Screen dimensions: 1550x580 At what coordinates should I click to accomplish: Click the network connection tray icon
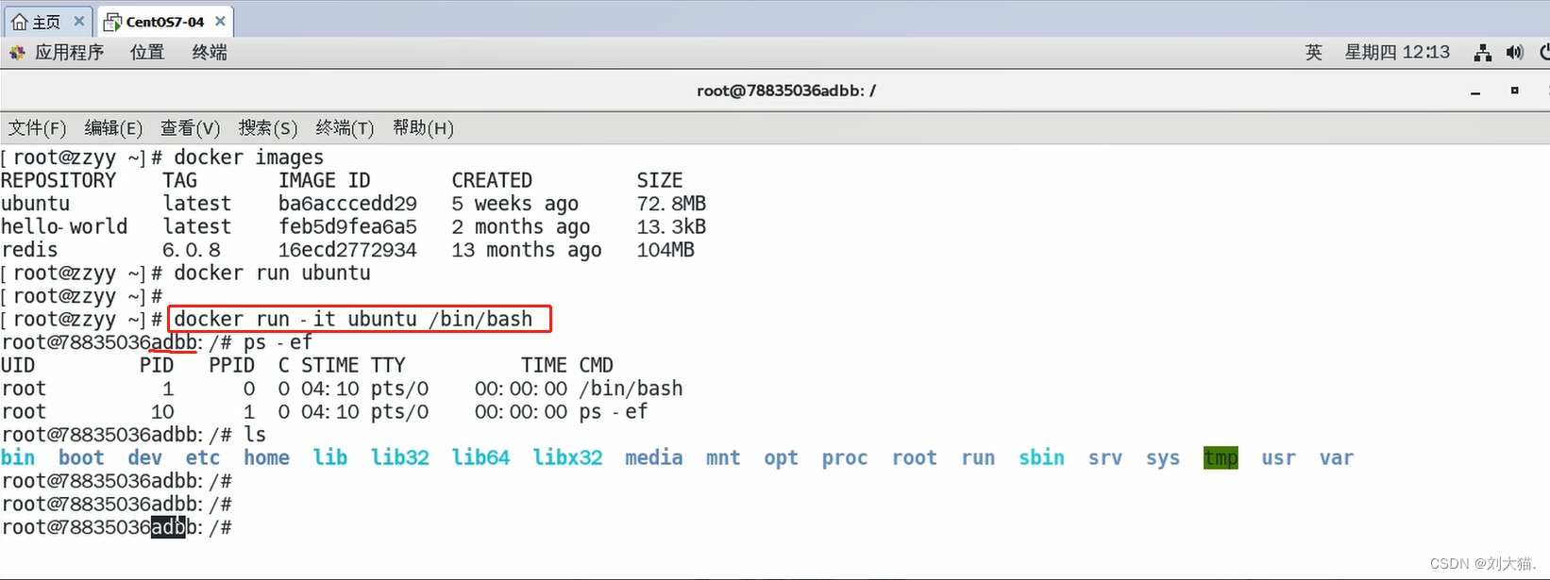pos(1482,53)
